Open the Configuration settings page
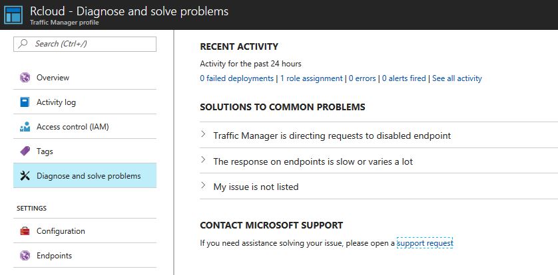Image resolution: width=558 pixels, height=275 pixels. (x=85, y=231)
